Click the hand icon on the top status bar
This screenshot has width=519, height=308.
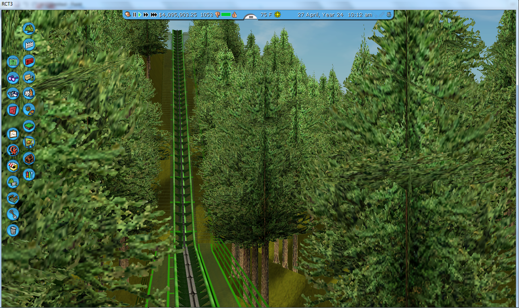[128, 14]
